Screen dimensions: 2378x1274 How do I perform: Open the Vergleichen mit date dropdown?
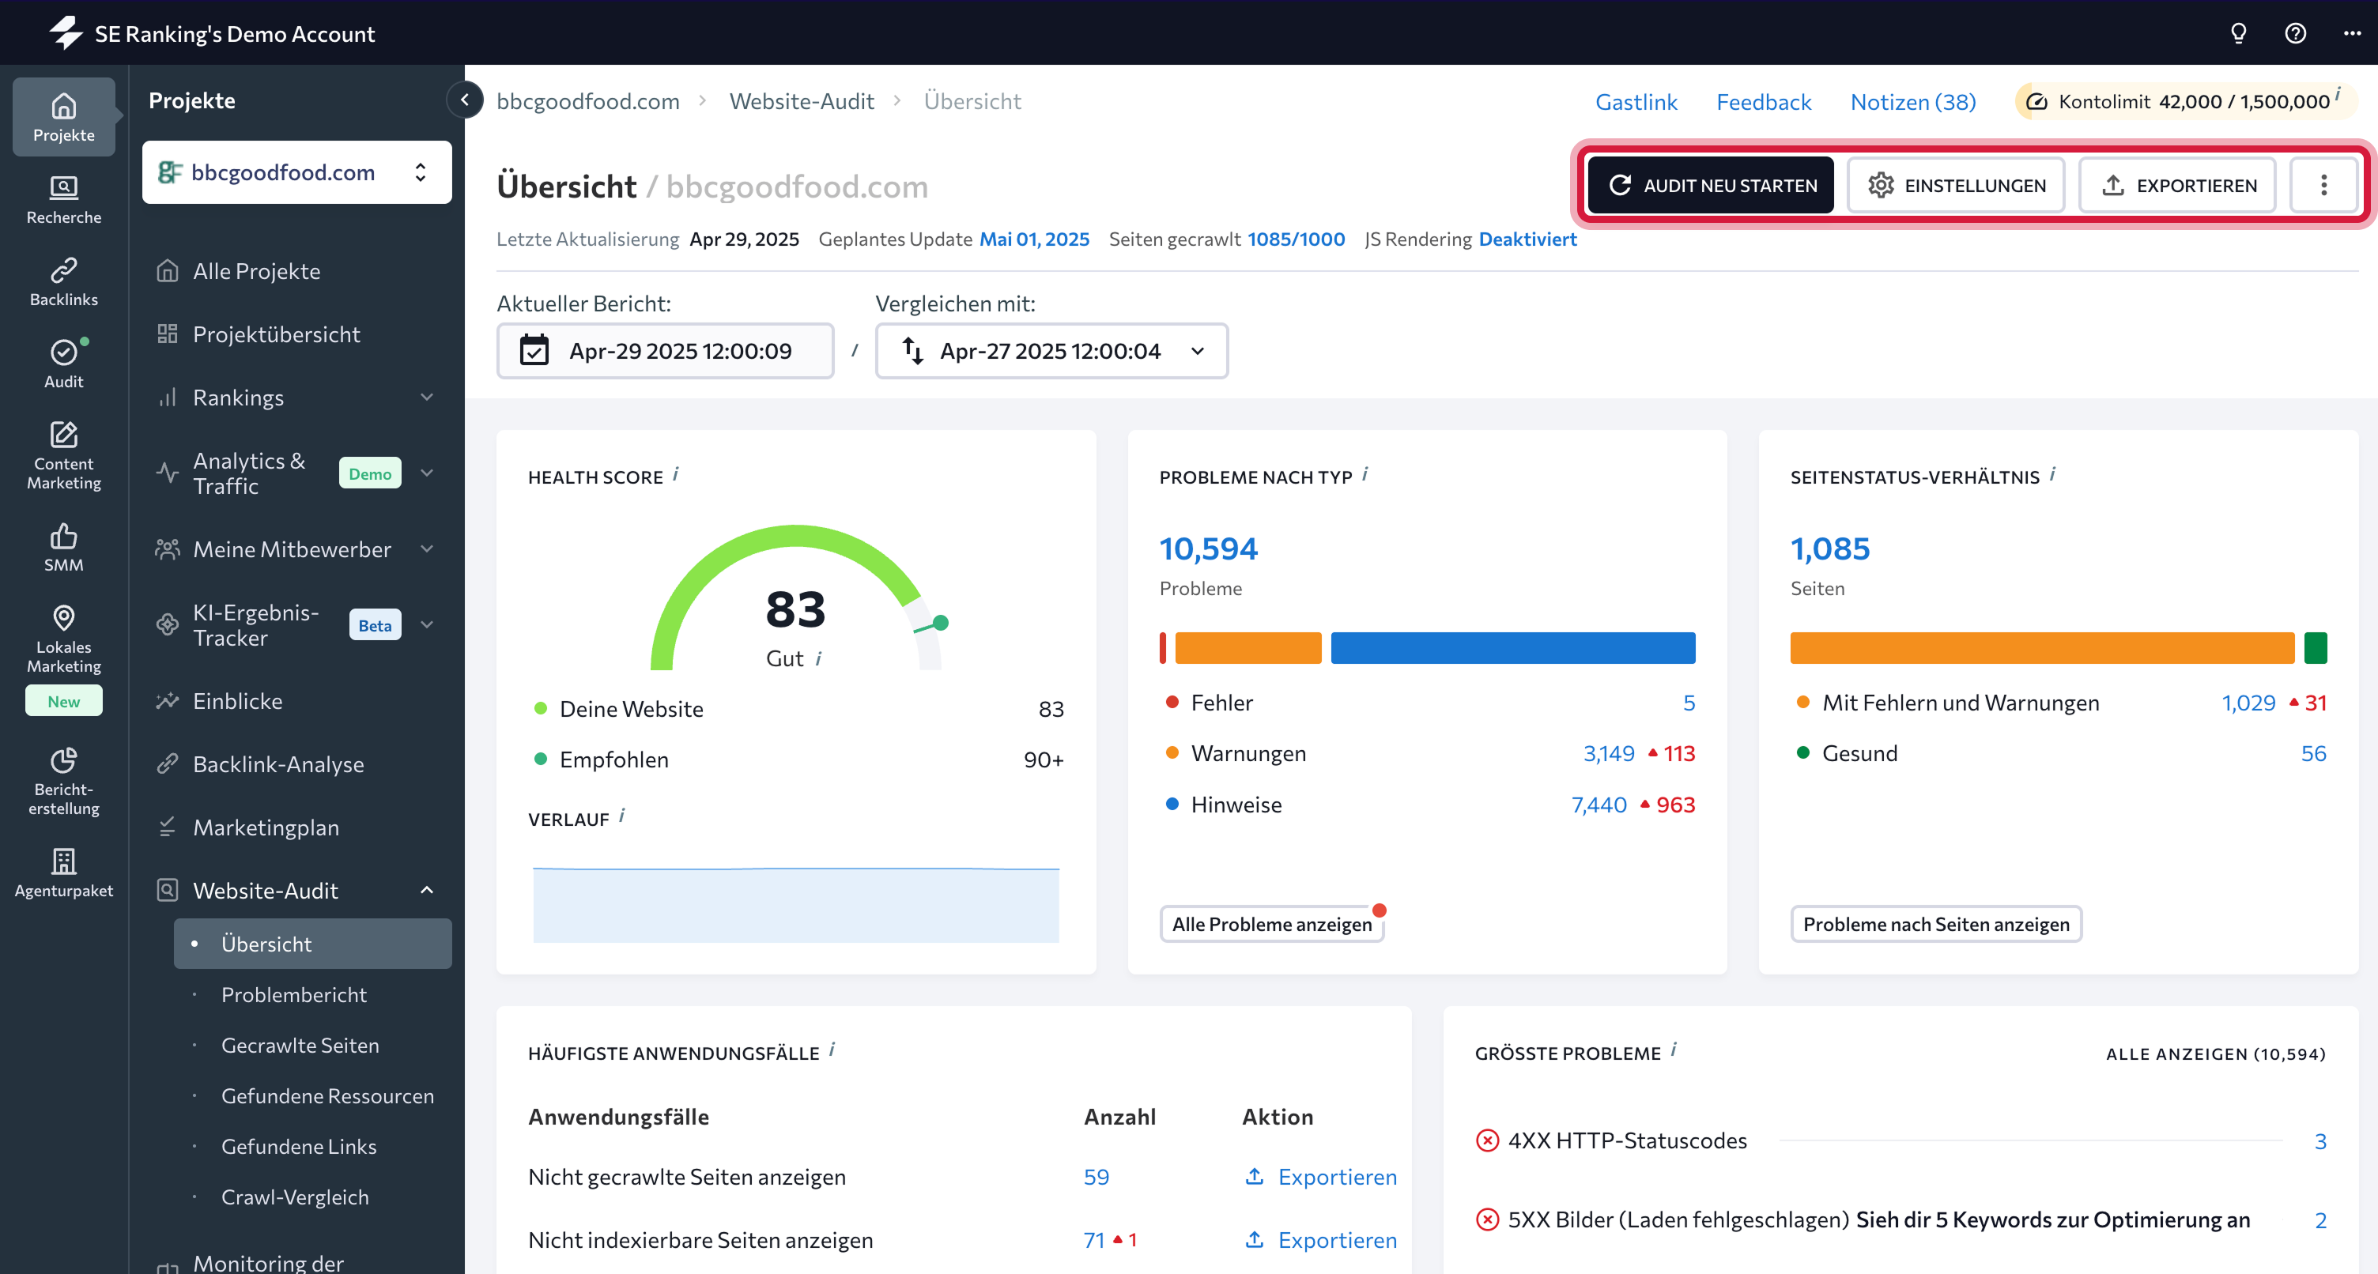[x=1051, y=351]
